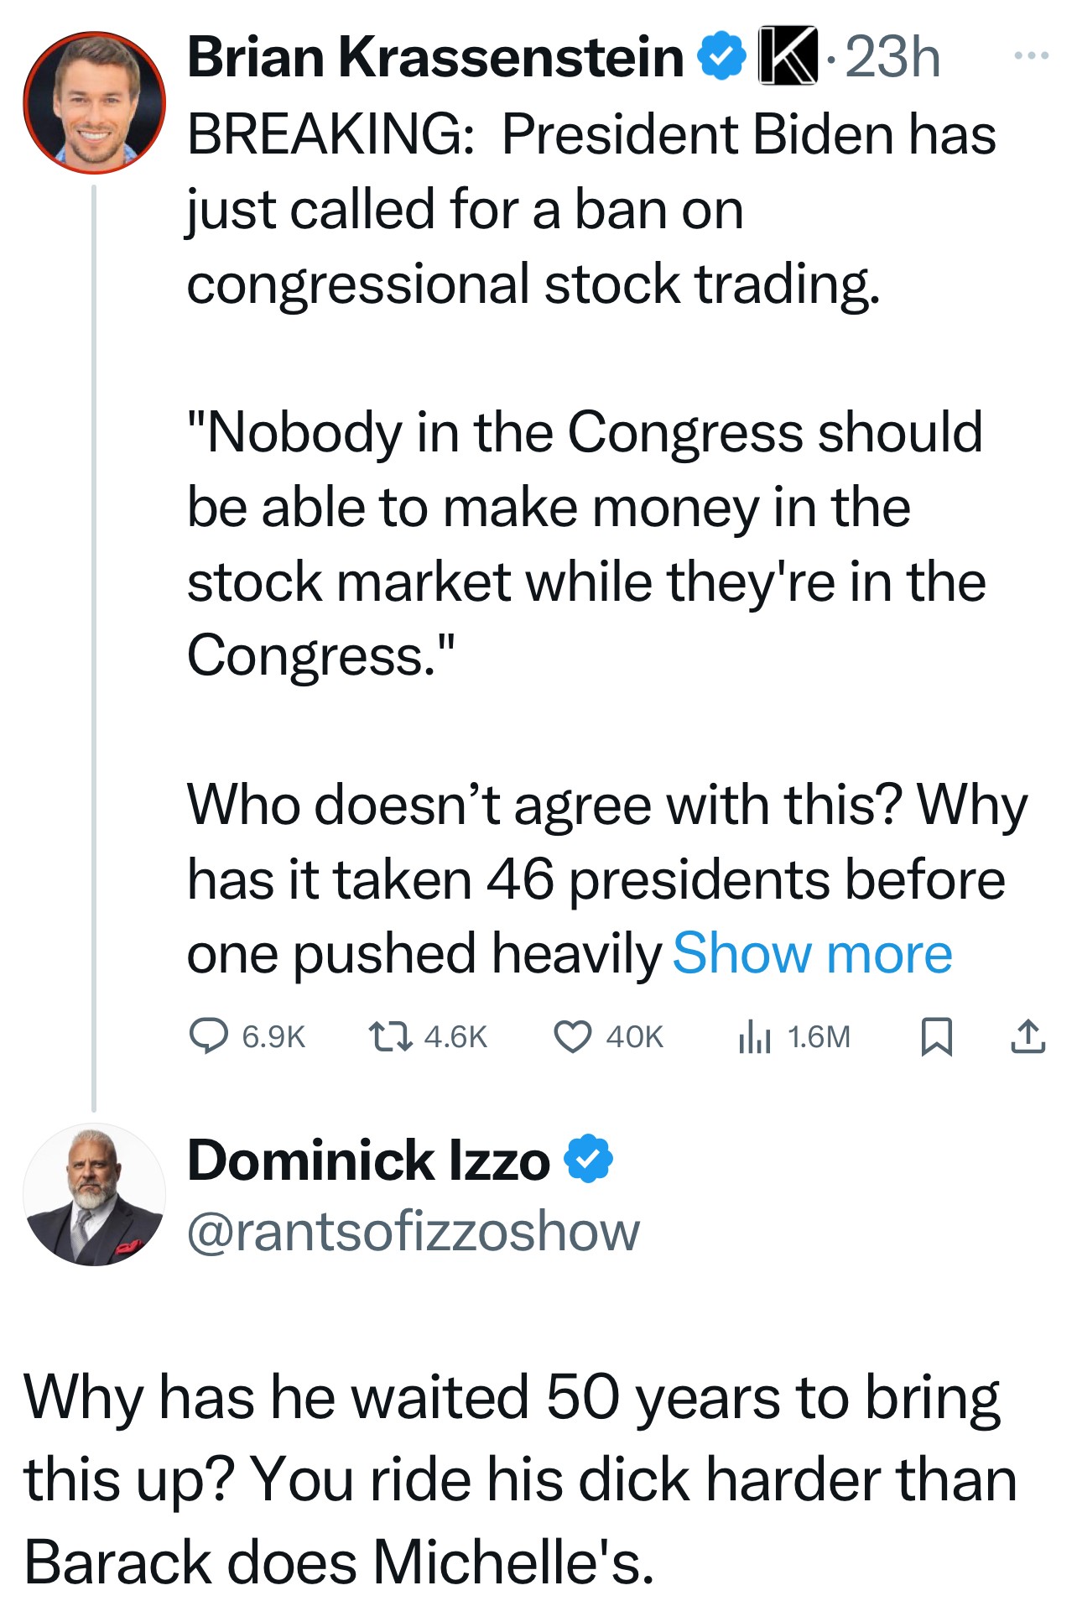Bookmark Brian Krassenstein's tweet
This screenshot has height=1622, width=1077.
(x=936, y=1036)
